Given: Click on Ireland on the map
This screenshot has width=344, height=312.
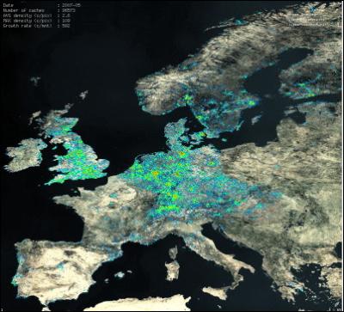Looking at the screenshot, I should pos(24,155).
